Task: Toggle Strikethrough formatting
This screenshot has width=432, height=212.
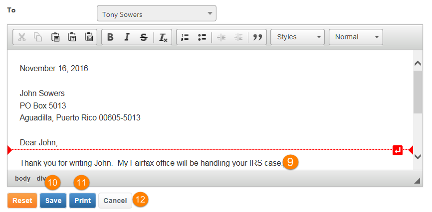Action: (x=143, y=37)
